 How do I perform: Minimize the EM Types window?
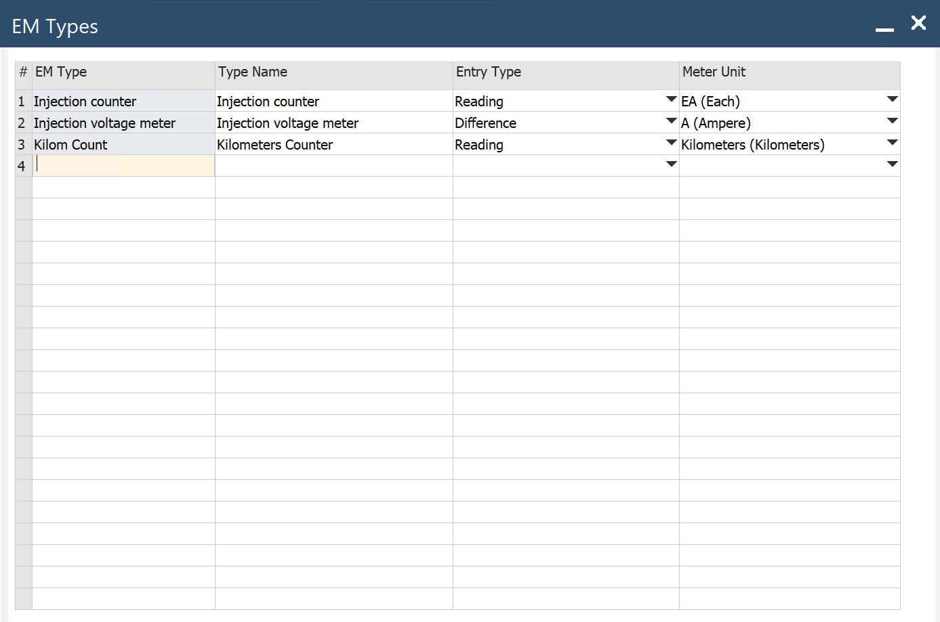click(884, 28)
